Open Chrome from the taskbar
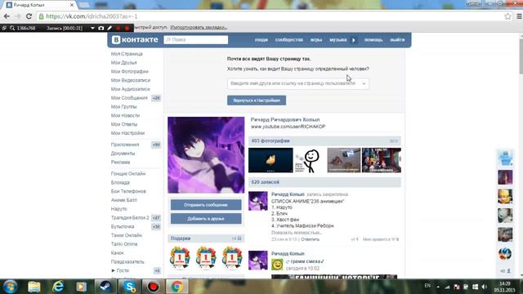 pyautogui.click(x=177, y=287)
